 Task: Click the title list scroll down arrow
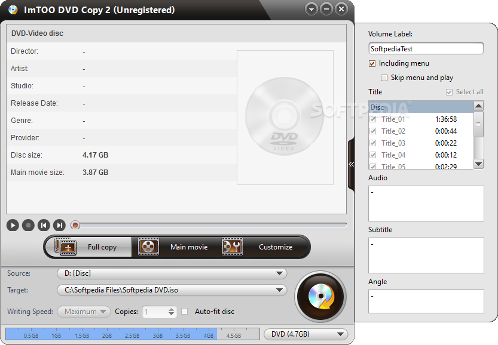pyautogui.click(x=479, y=164)
